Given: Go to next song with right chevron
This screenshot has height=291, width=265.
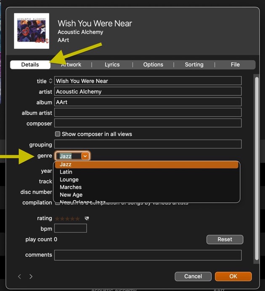Looking at the screenshot, I should pyautogui.click(x=31, y=277).
